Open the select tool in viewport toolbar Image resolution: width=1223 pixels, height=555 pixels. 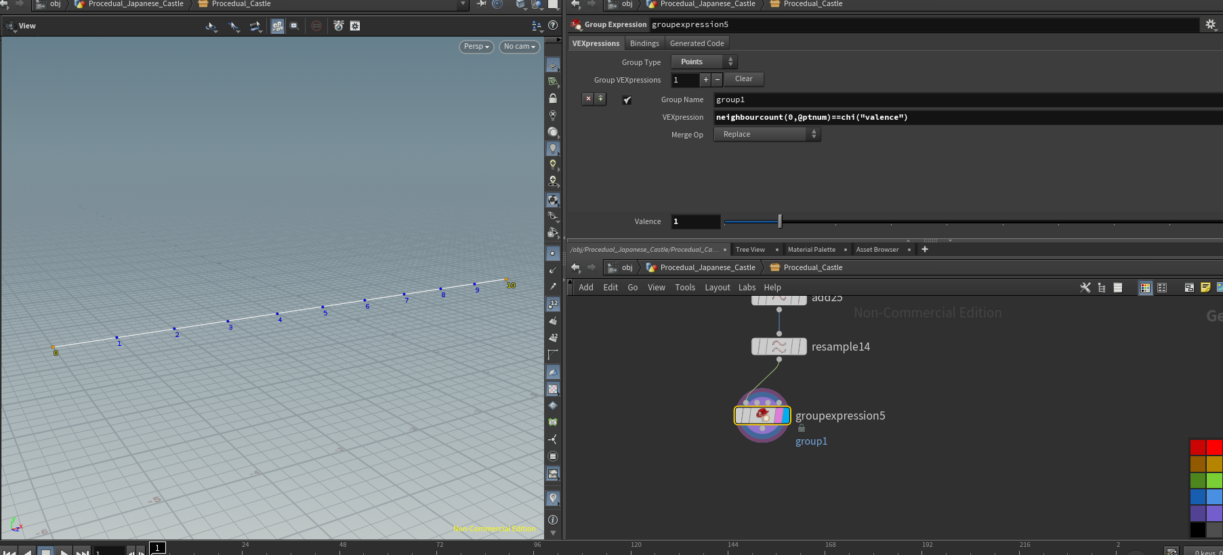pyautogui.click(x=211, y=26)
